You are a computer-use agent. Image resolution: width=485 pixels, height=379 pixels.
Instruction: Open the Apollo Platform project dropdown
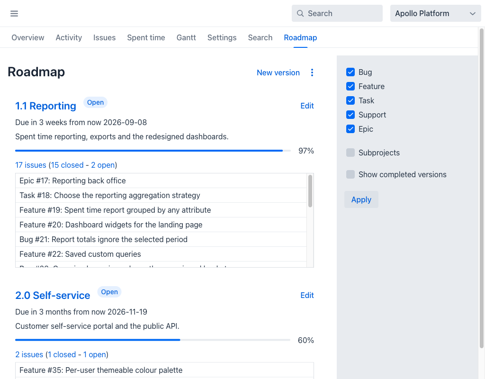(435, 13)
